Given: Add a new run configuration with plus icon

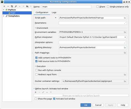Looking at the screenshot, I should coord(4,6).
